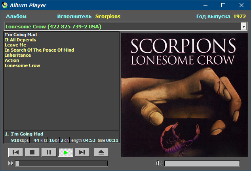Click the length 04:53 field
This screenshot has height=171, width=251.
(83, 140)
